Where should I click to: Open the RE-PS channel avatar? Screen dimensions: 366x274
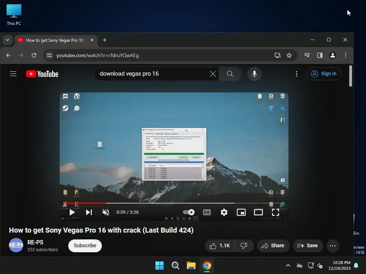[16, 245]
